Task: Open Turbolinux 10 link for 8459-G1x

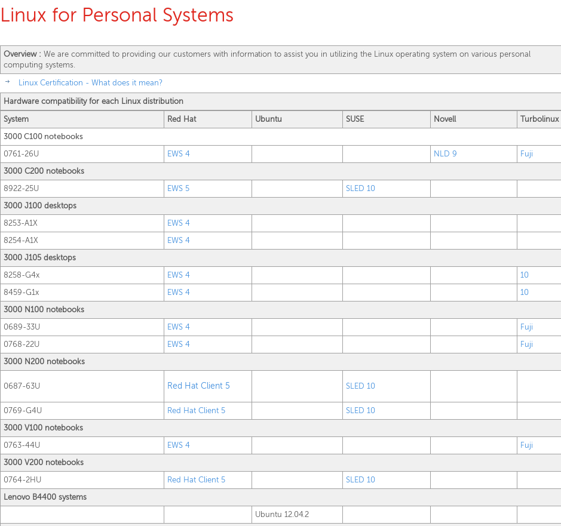Action: click(524, 292)
